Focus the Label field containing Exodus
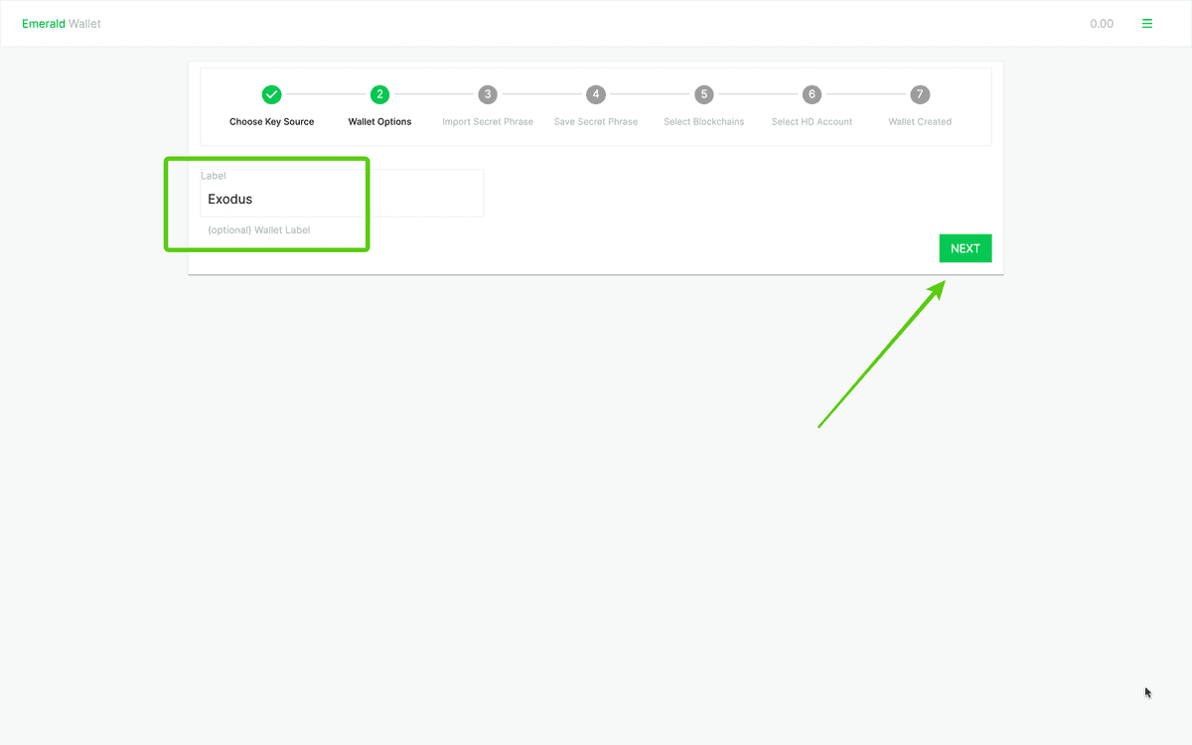The height and width of the screenshot is (745, 1192). point(342,199)
